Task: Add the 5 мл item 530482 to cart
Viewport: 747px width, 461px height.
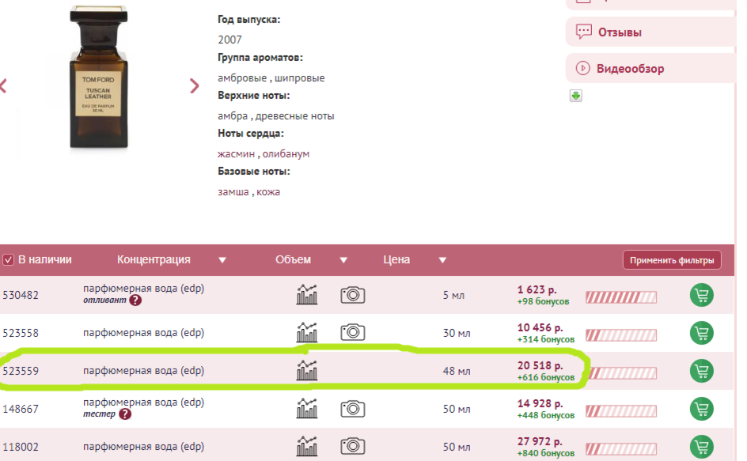Action: pos(702,295)
